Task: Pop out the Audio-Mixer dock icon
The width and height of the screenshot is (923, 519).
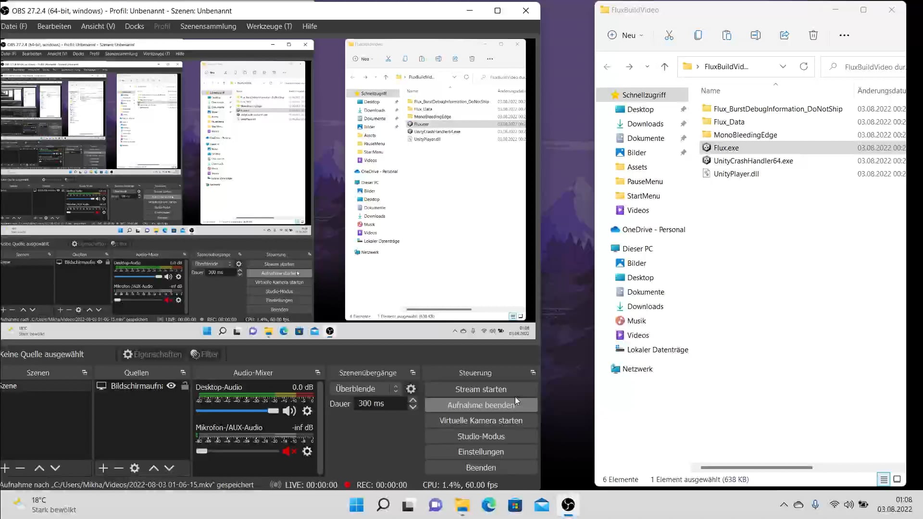Action: 317,373
